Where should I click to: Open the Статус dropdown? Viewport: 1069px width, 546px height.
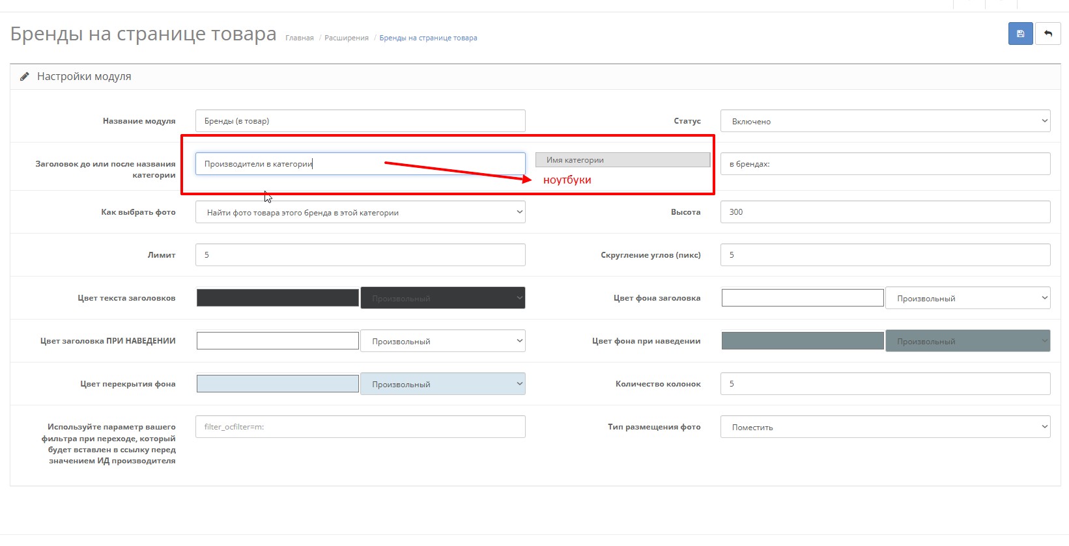[885, 121]
